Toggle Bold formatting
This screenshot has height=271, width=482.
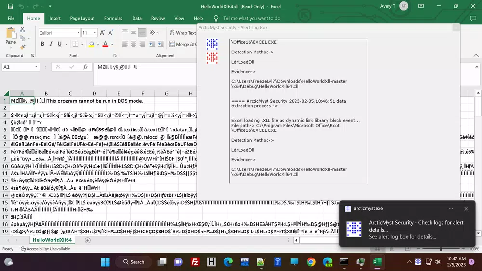click(42, 44)
